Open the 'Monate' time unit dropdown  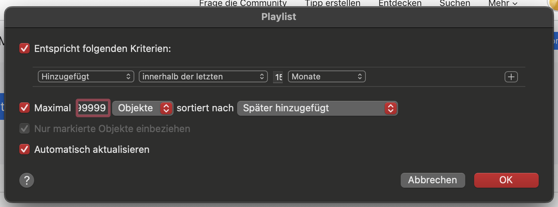tap(326, 77)
